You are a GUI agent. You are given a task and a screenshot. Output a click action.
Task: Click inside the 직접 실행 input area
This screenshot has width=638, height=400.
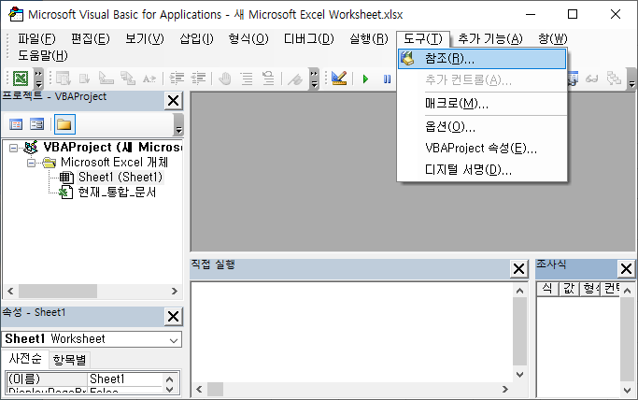click(351, 332)
